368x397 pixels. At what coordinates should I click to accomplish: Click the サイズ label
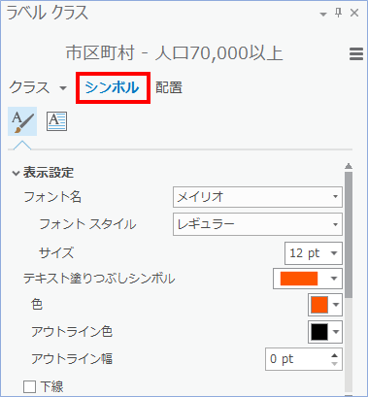tap(56, 253)
